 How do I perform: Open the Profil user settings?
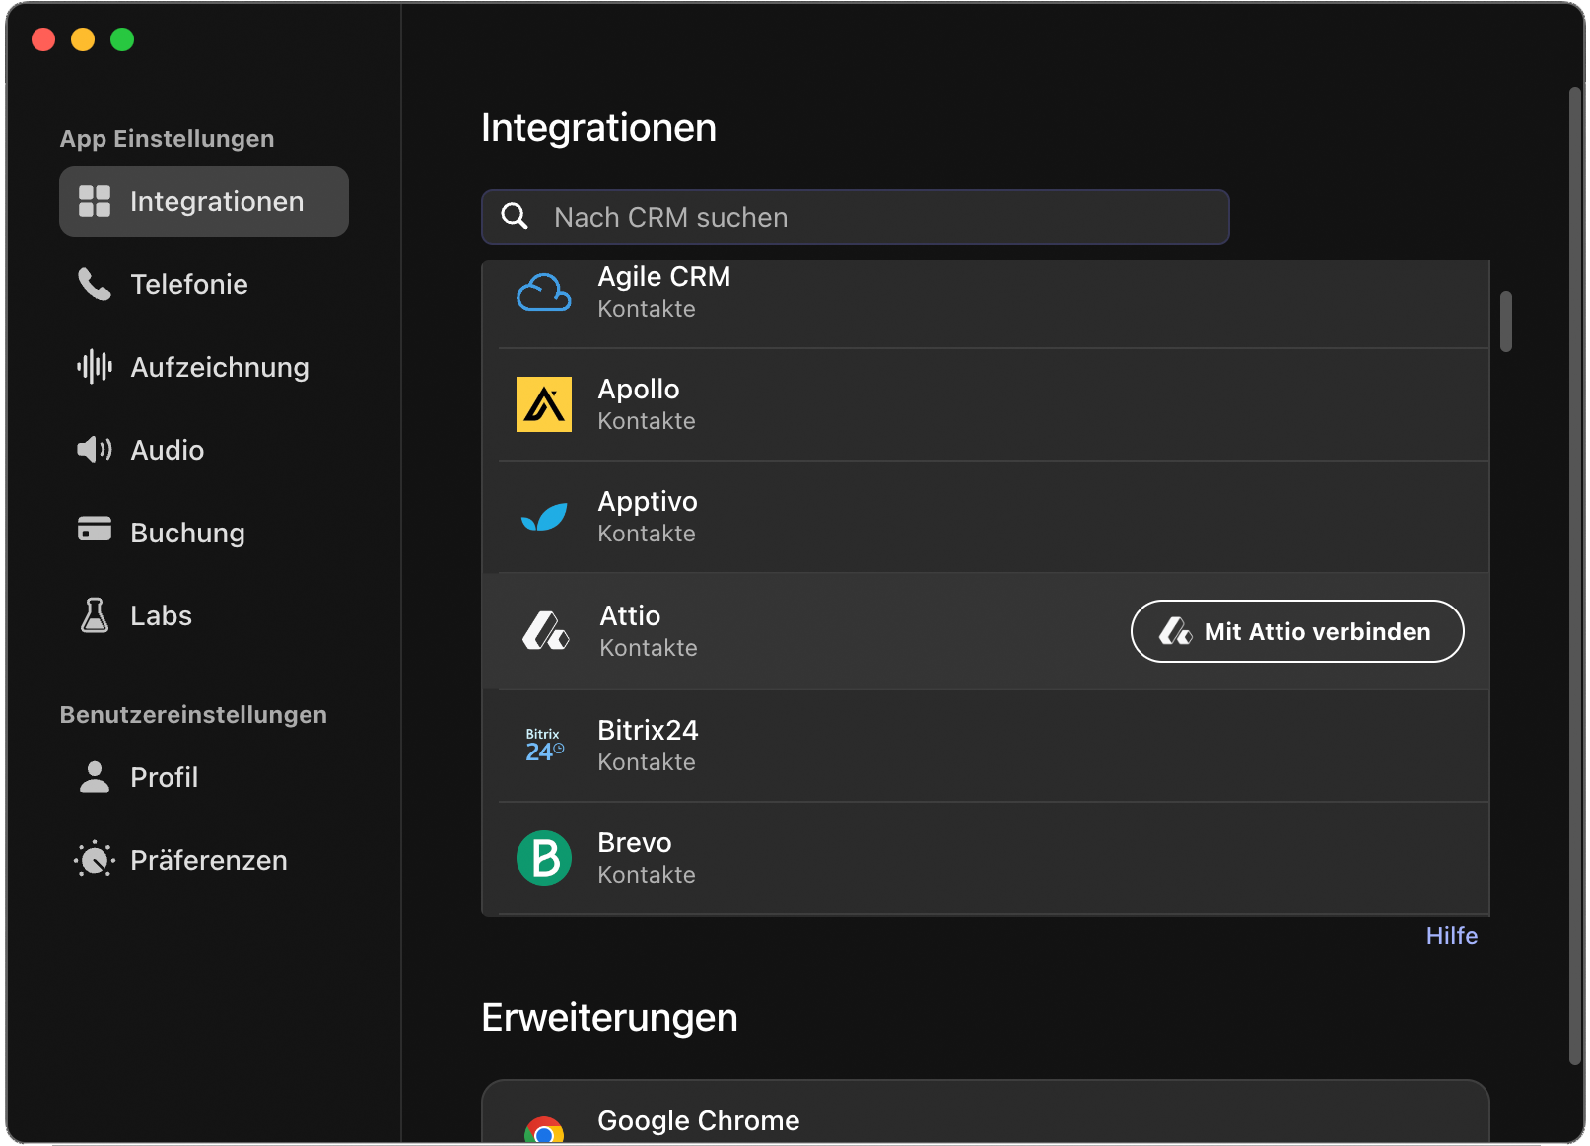pyautogui.click(x=204, y=777)
